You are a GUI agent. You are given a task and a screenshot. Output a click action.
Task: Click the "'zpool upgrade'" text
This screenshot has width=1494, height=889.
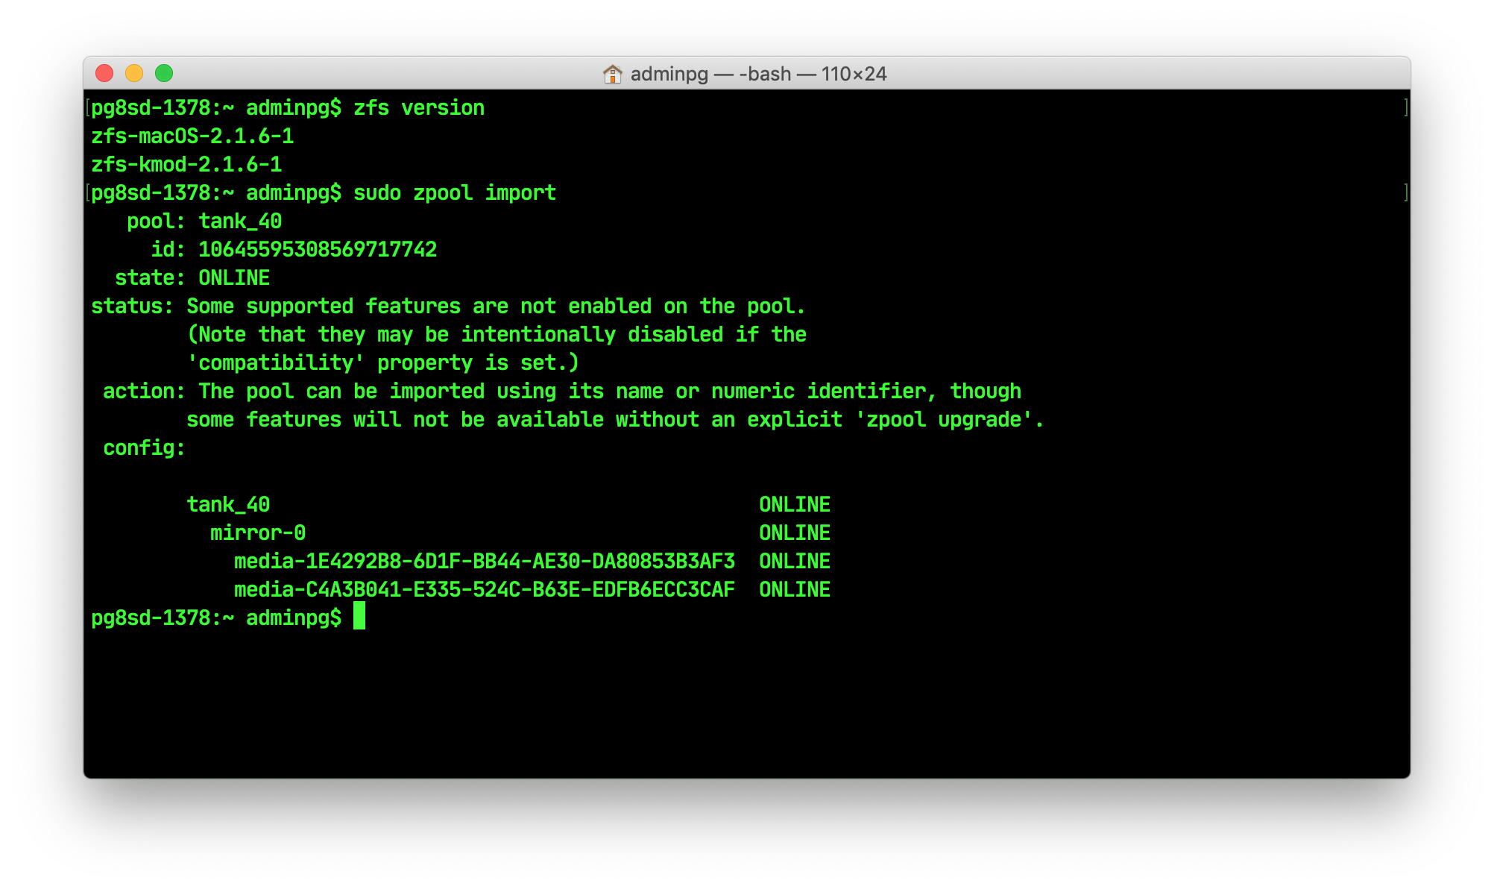944,420
